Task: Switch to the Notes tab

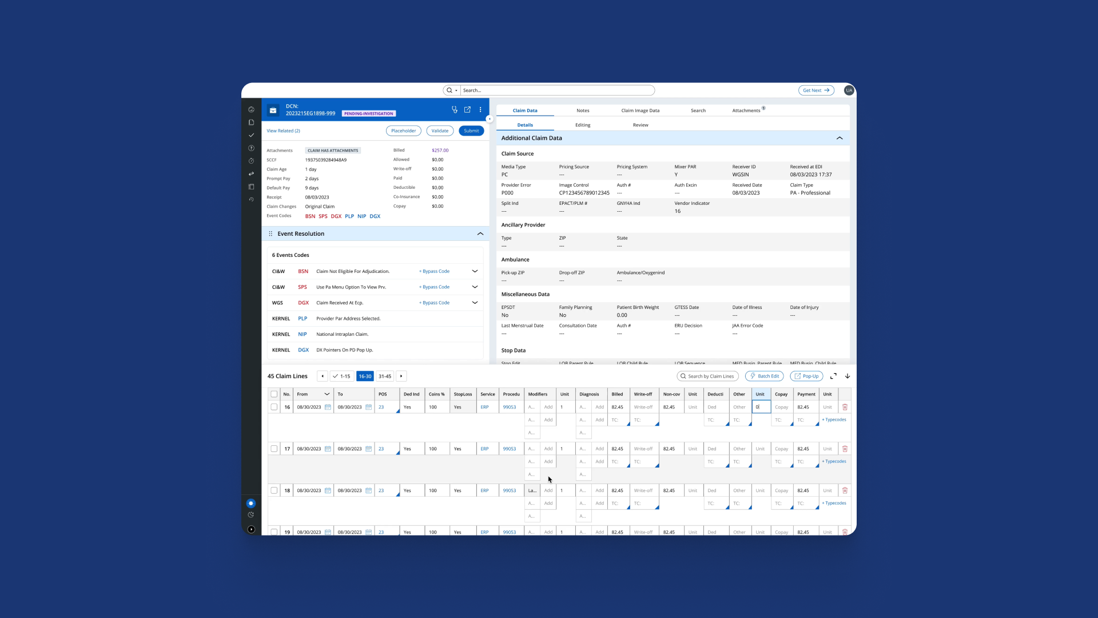Action: pos(583,110)
